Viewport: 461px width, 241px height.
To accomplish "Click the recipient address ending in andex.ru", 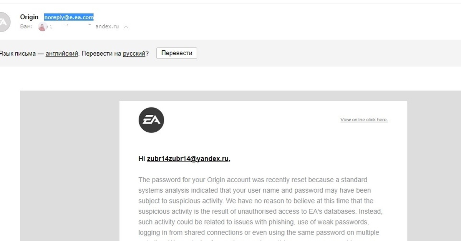I will pos(107,27).
